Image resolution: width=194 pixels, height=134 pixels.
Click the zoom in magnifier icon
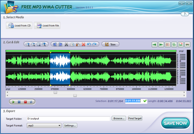coord(27,44)
